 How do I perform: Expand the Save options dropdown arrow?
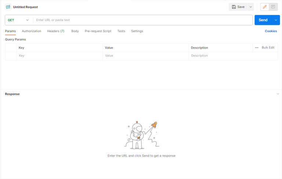point(251,7)
